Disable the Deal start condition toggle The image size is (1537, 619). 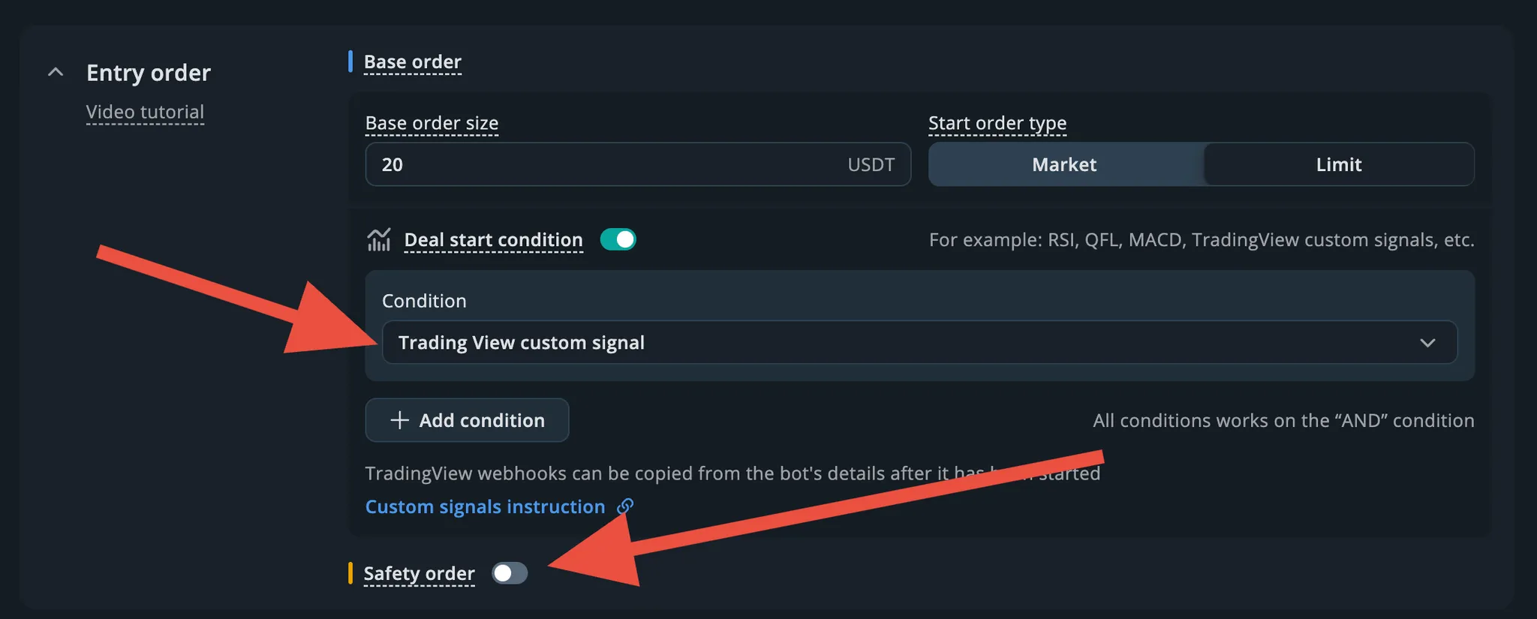618,240
